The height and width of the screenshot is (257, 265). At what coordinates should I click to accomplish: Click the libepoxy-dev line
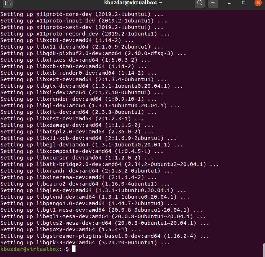[70, 229]
